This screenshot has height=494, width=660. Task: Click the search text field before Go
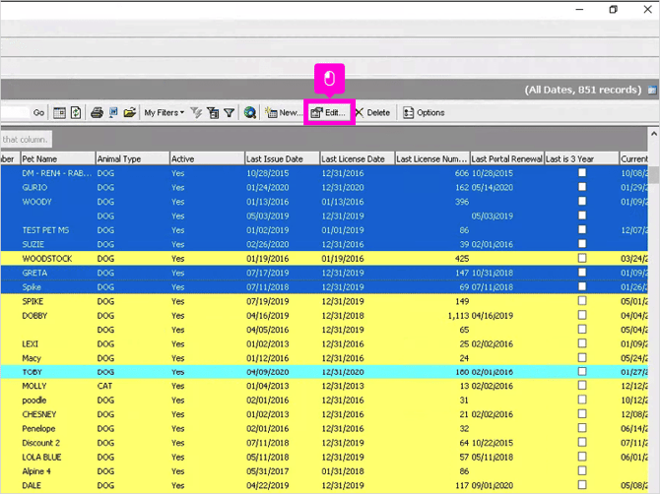coord(15,112)
